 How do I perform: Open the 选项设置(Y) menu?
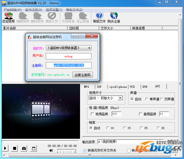(x=54, y=10)
